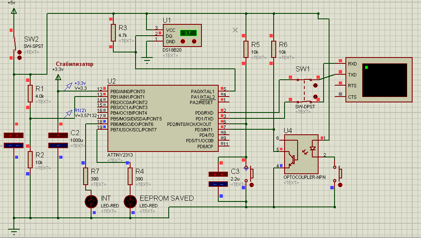
Task: Select the DS18B20 sensor component
Action: (182, 35)
